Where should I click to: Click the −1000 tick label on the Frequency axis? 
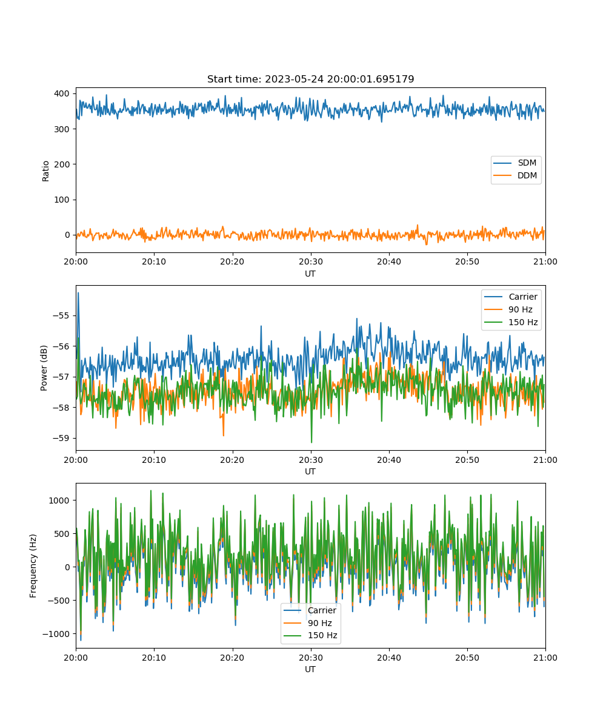pos(57,633)
